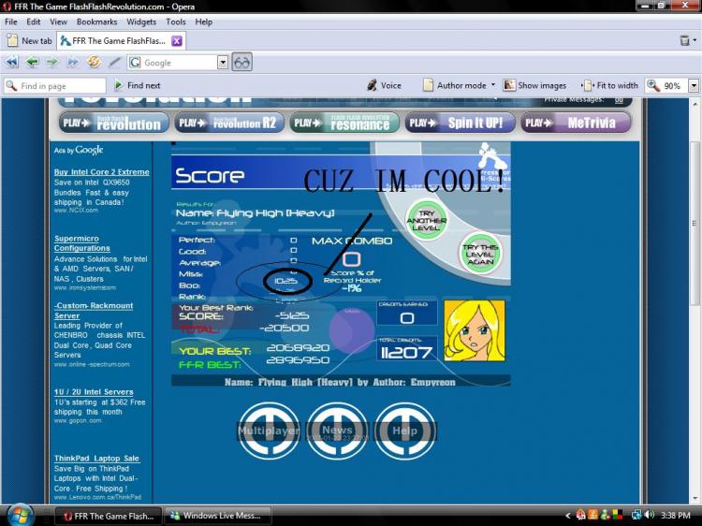Open the Widgets menu

pos(141,22)
